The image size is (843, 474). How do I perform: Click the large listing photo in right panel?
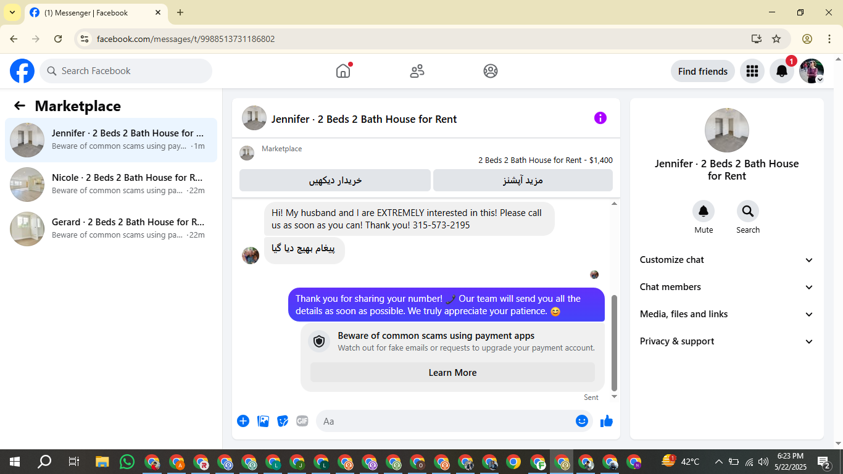click(x=727, y=130)
